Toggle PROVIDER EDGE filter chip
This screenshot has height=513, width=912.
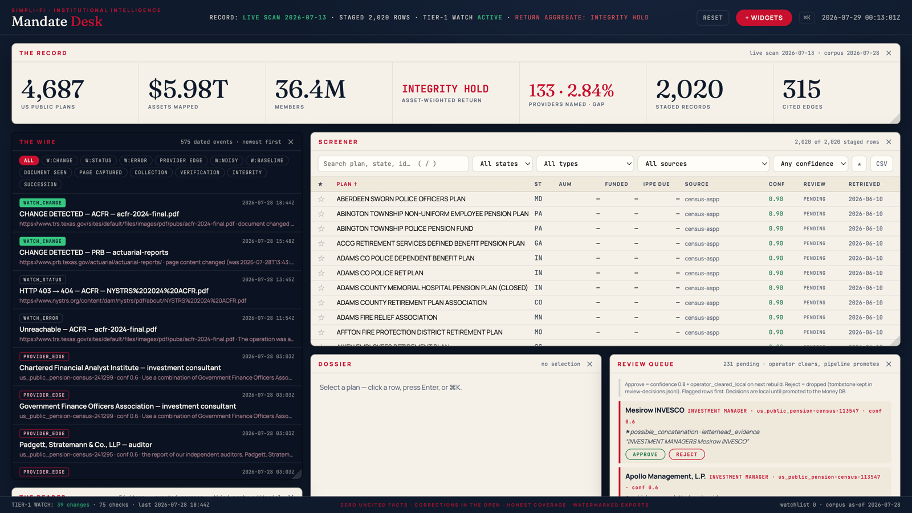point(181,161)
